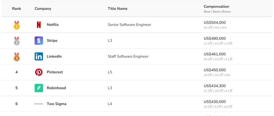Image resolution: width=274 pixels, height=116 pixels.
Task: Click the Company column header
Action: 43,9
